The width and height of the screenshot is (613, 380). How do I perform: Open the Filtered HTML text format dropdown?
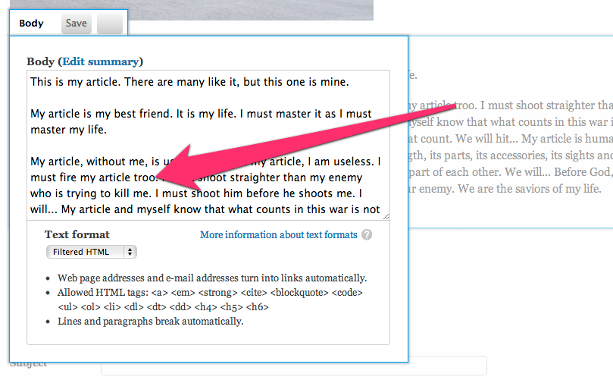pos(92,252)
